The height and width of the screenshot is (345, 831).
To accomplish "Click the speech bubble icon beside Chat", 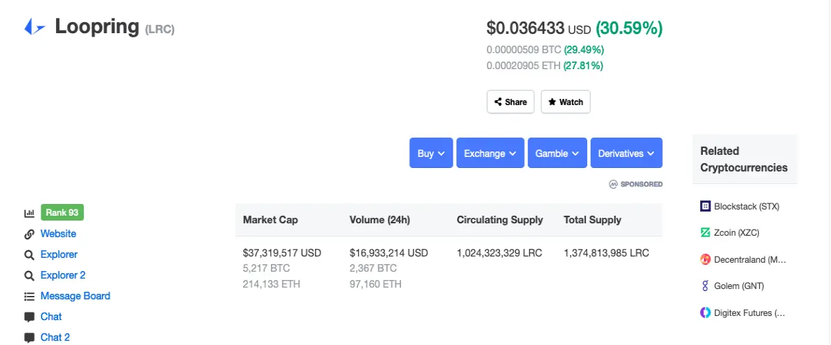I will coord(29,317).
